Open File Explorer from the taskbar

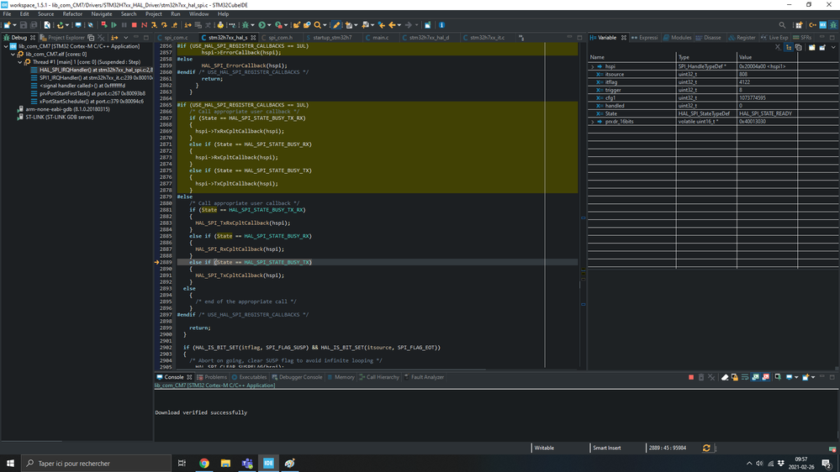pyautogui.click(x=225, y=464)
